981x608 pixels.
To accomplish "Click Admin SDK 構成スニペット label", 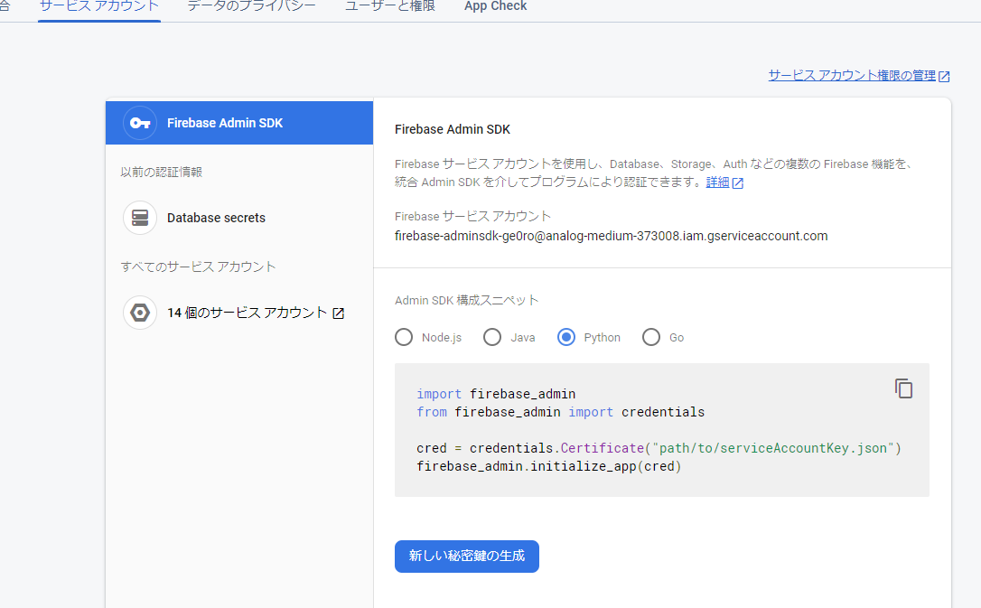I will pyautogui.click(x=467, y=300).
